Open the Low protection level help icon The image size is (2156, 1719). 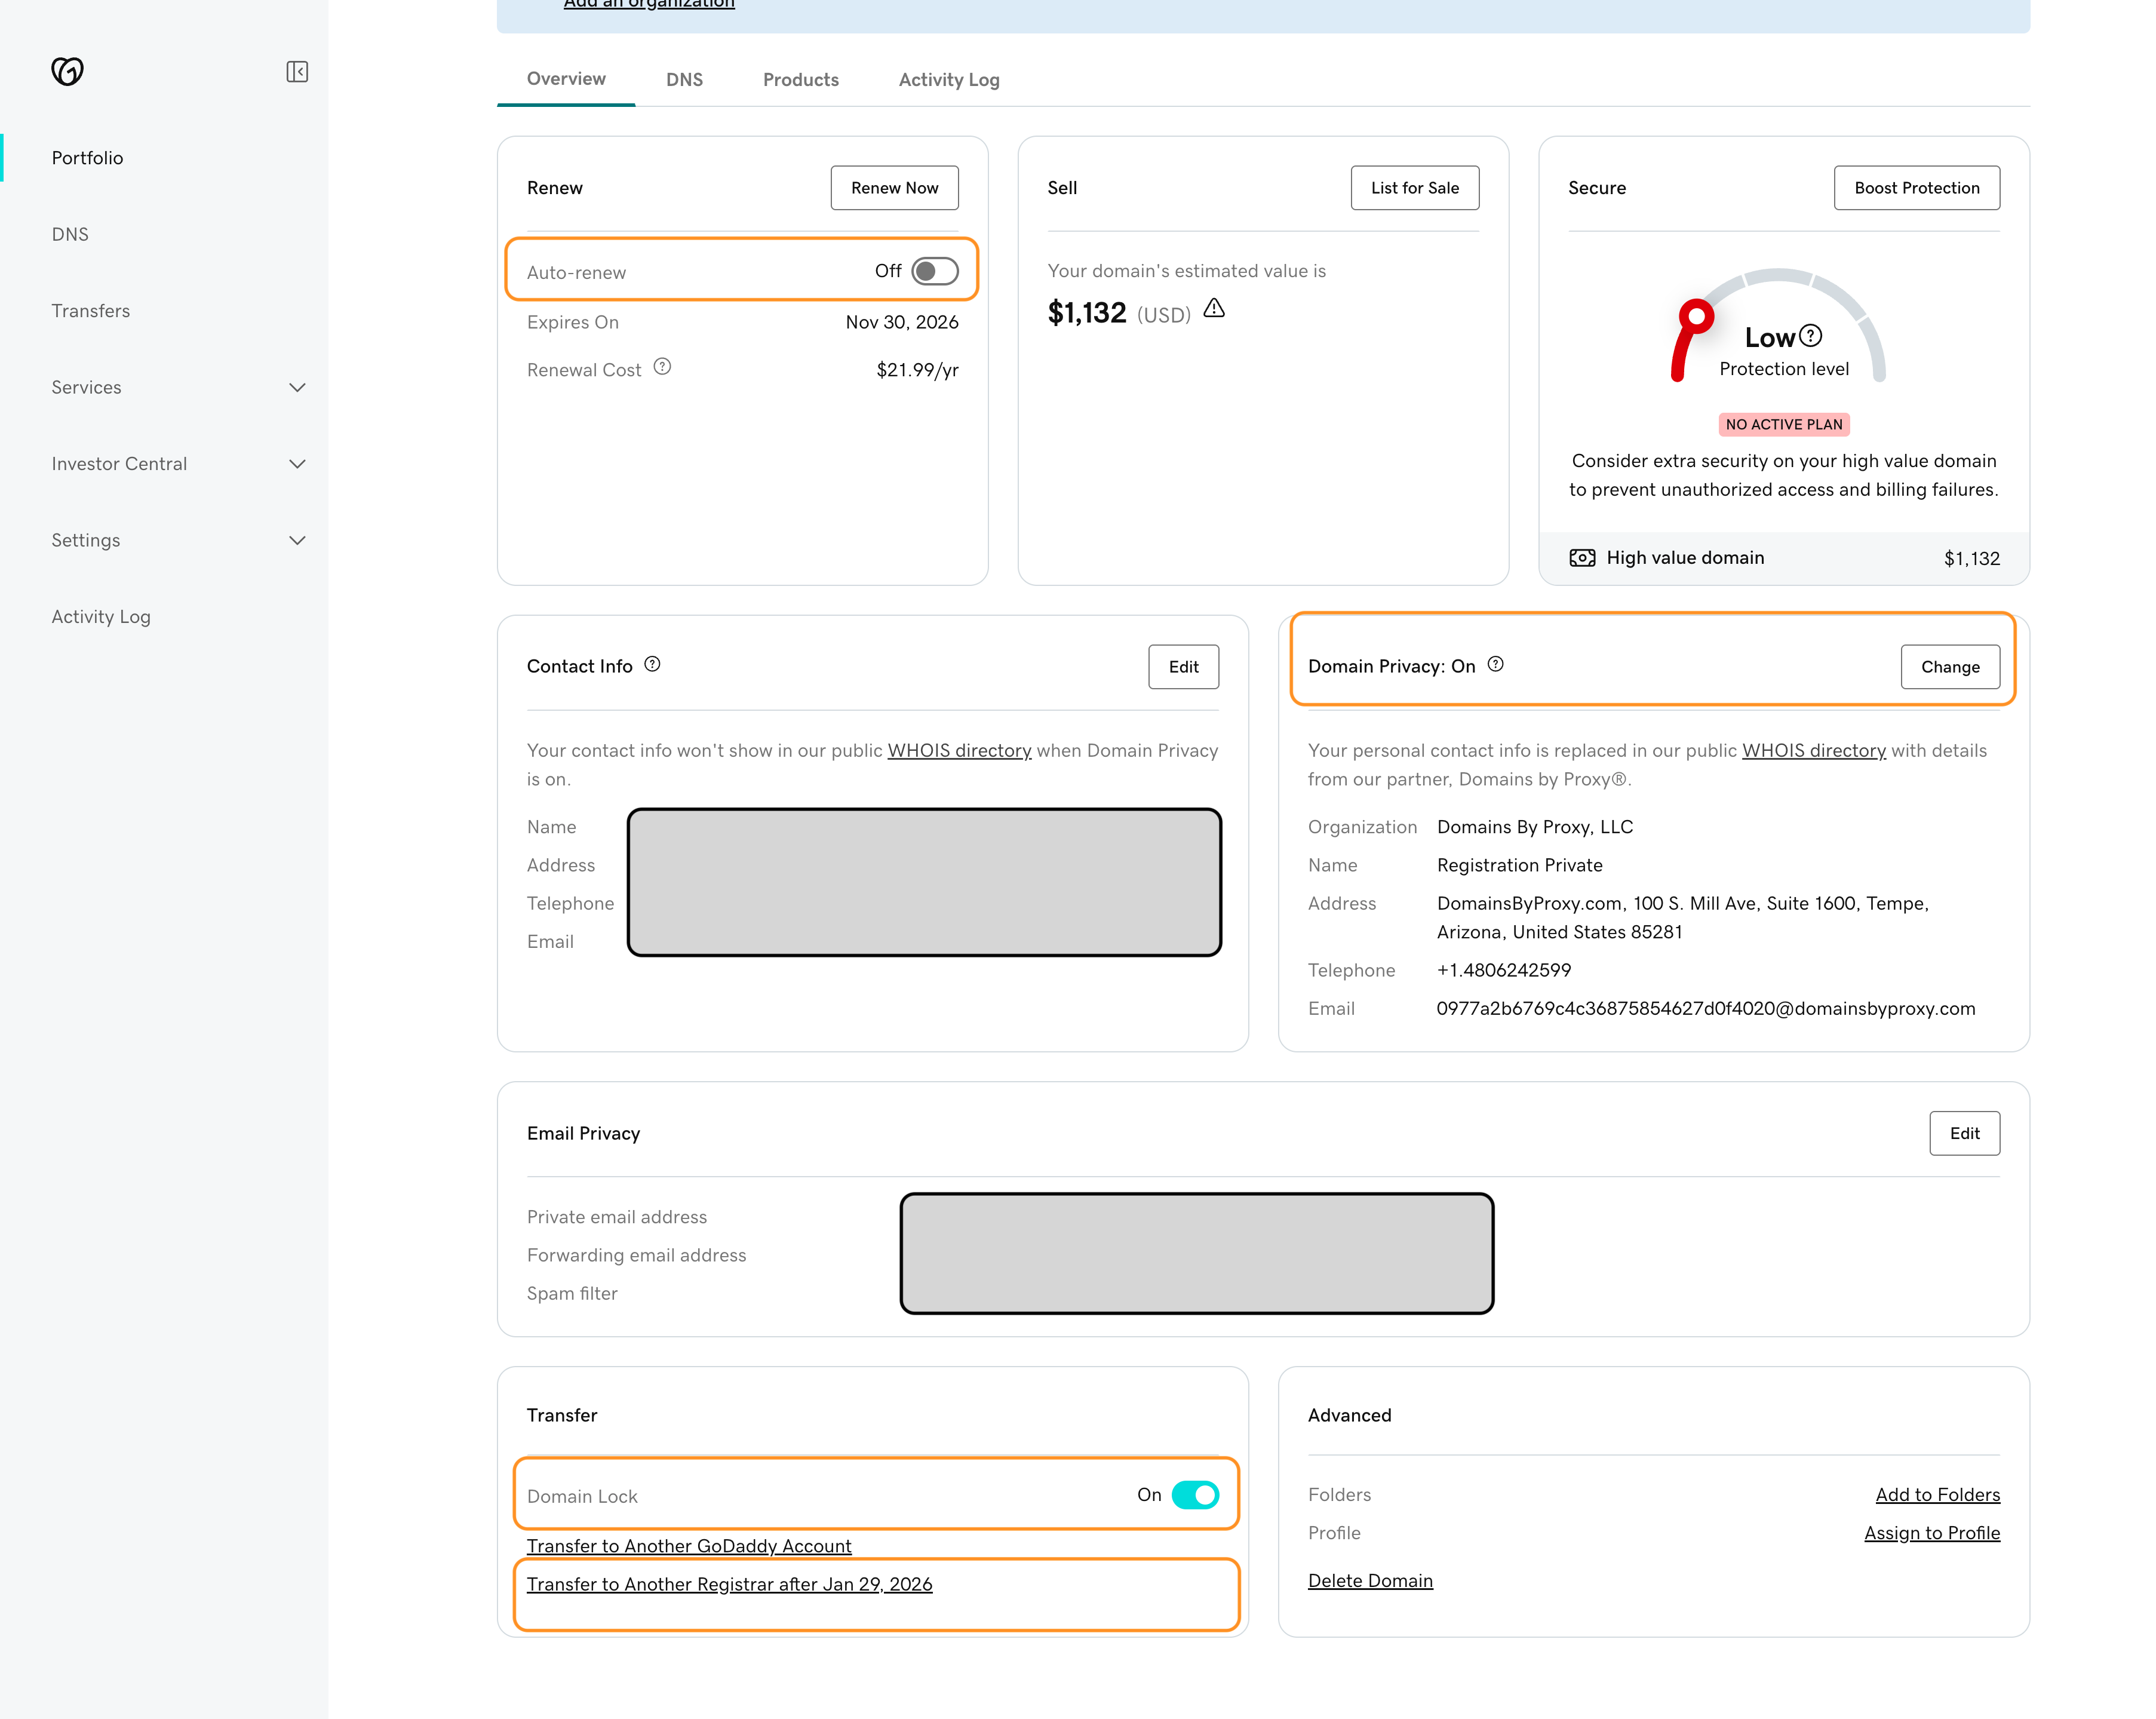click(x=1811, y=336)
